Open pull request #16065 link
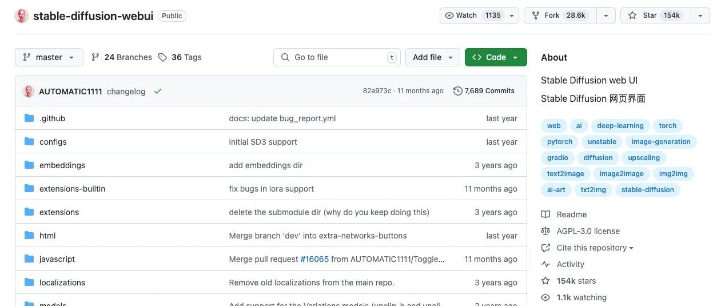721x306 pixels. tap(314, 259)
